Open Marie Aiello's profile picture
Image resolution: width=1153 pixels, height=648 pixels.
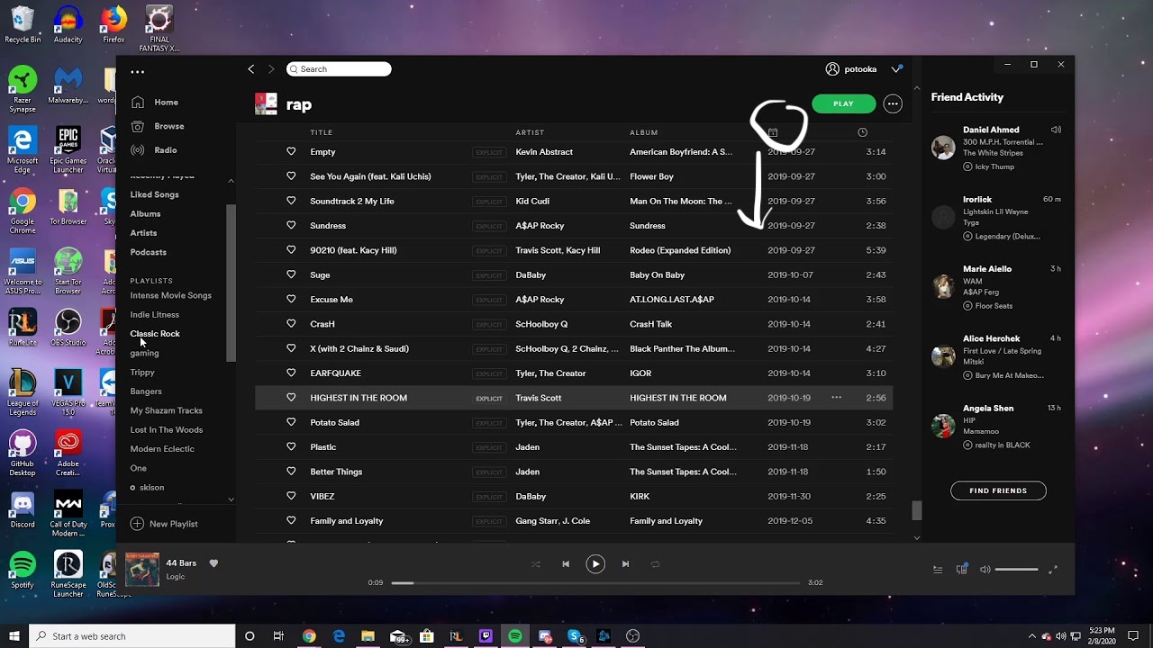click(x=943, y=286)
